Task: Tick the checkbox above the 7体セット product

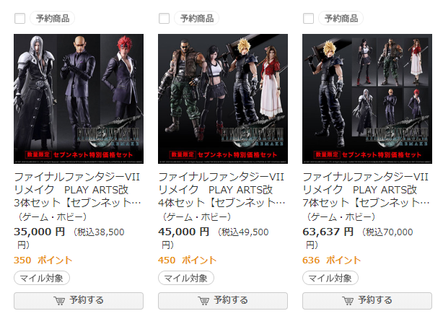Action: [308, 19]
